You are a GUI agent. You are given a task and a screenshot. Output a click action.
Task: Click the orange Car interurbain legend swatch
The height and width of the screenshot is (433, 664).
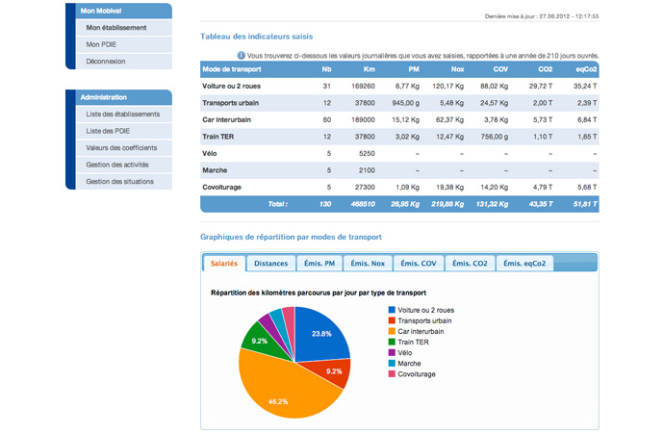[391, 332]
